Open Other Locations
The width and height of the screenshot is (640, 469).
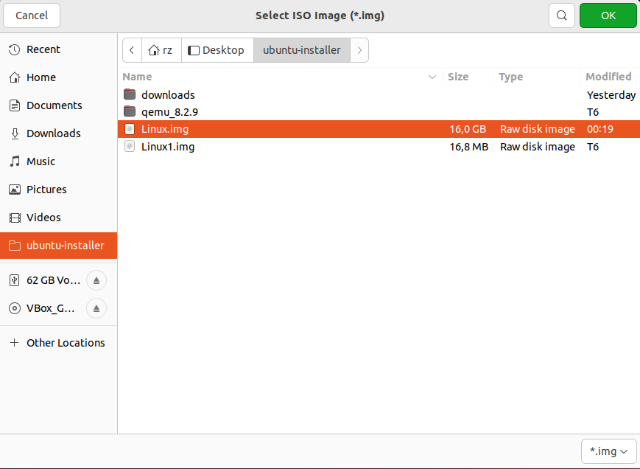click(65, 343)
